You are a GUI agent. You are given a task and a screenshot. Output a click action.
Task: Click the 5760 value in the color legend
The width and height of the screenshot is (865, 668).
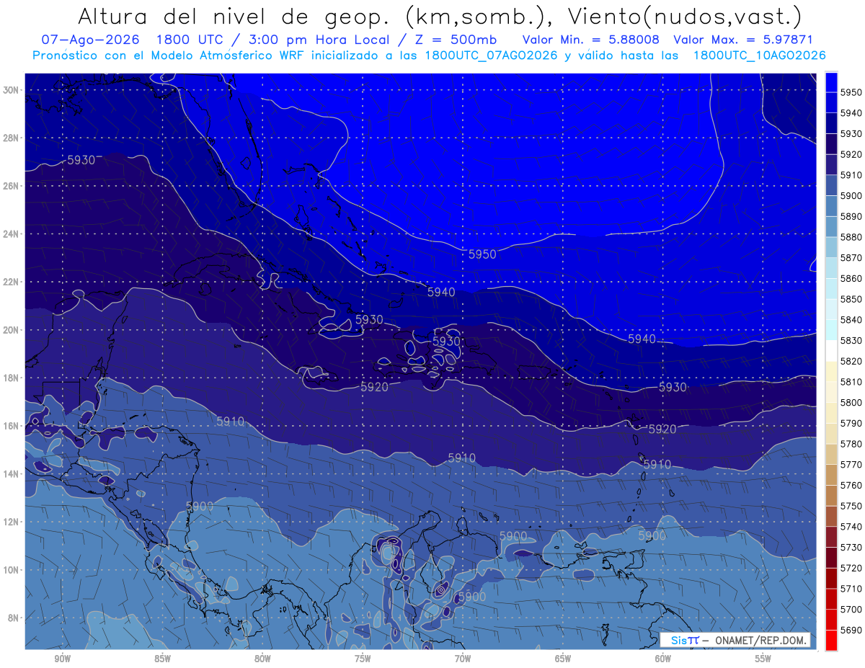851,485
